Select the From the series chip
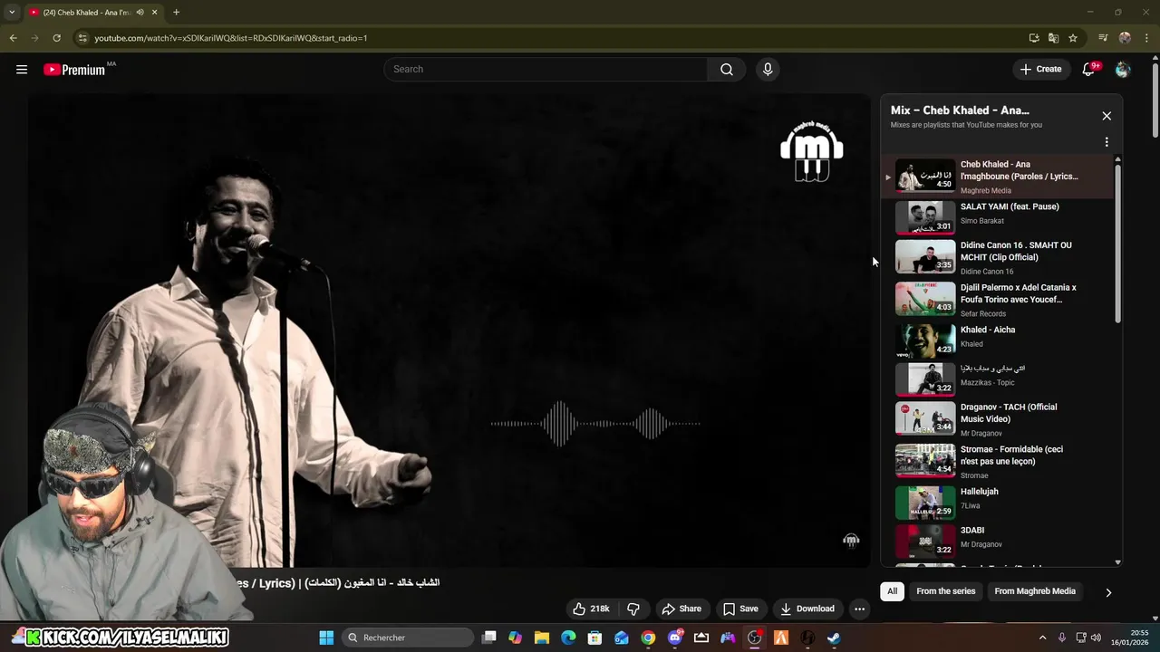 tap(945, 591)
